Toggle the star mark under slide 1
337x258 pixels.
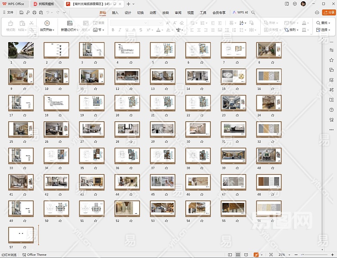click(x=25, y=62)
